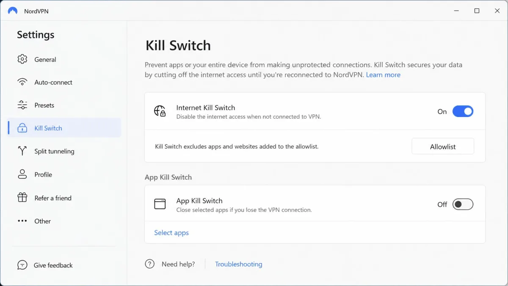Click 'Close selected apps' description text
Screen dimensions: 508x286
pyautogui.click(x=244, y=210)
